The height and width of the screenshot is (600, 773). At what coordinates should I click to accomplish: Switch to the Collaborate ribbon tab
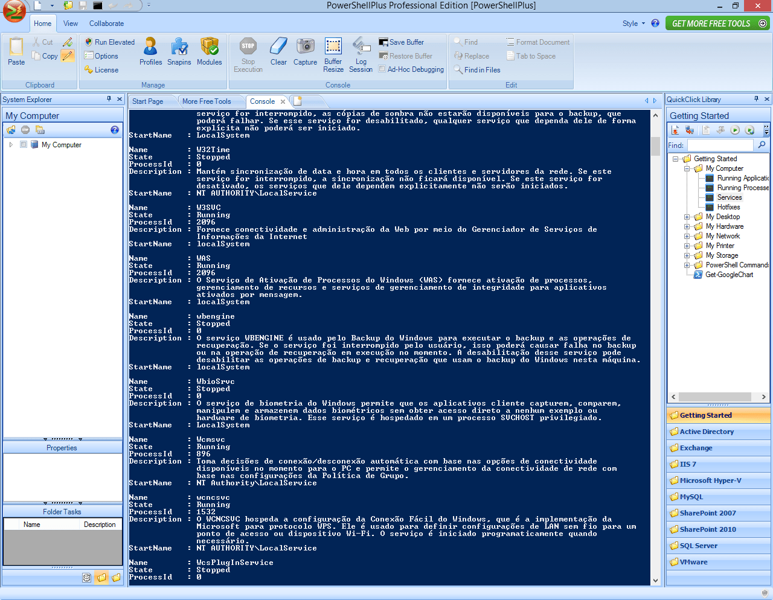click(106, 24)
